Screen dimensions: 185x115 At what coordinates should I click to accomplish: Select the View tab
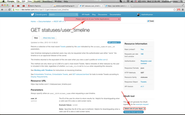(x=36, y=38)
